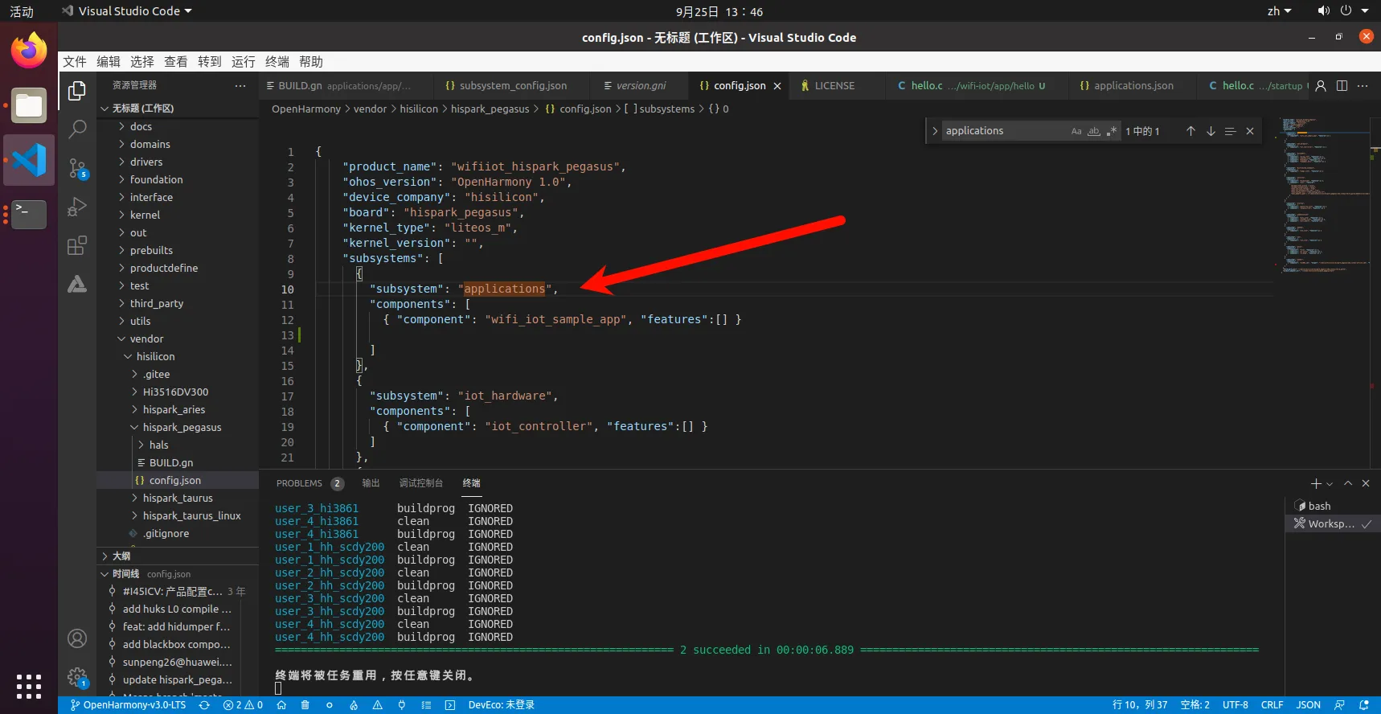
Task: Expand the foundation folder
Action: (156, 179)
